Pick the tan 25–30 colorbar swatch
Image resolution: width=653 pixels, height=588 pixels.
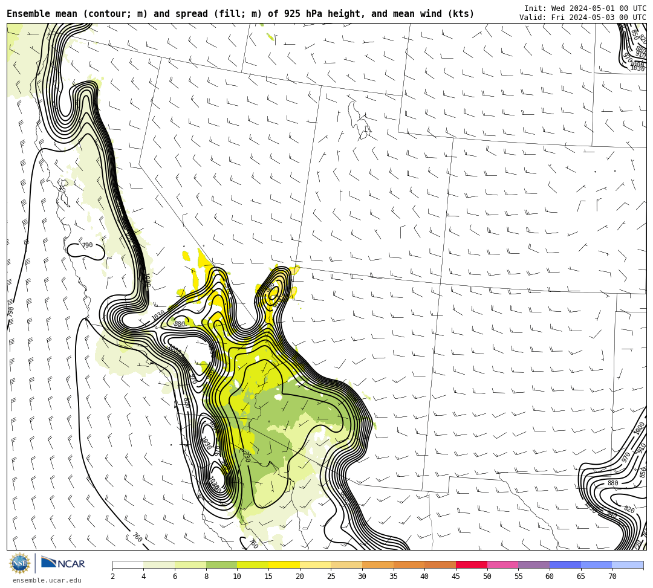[346, 564]
